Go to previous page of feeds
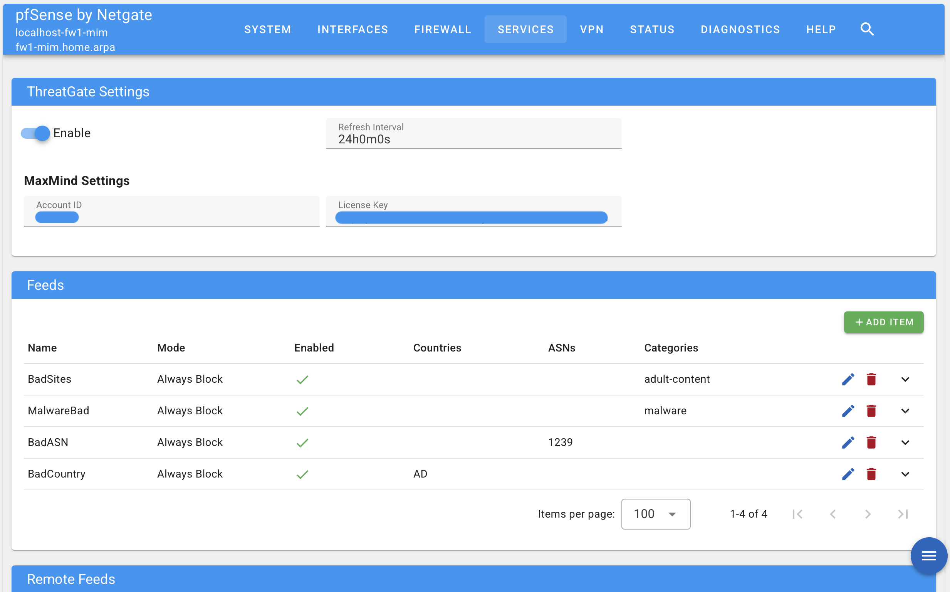The image size is (950, 592). (x=833, y=514)
